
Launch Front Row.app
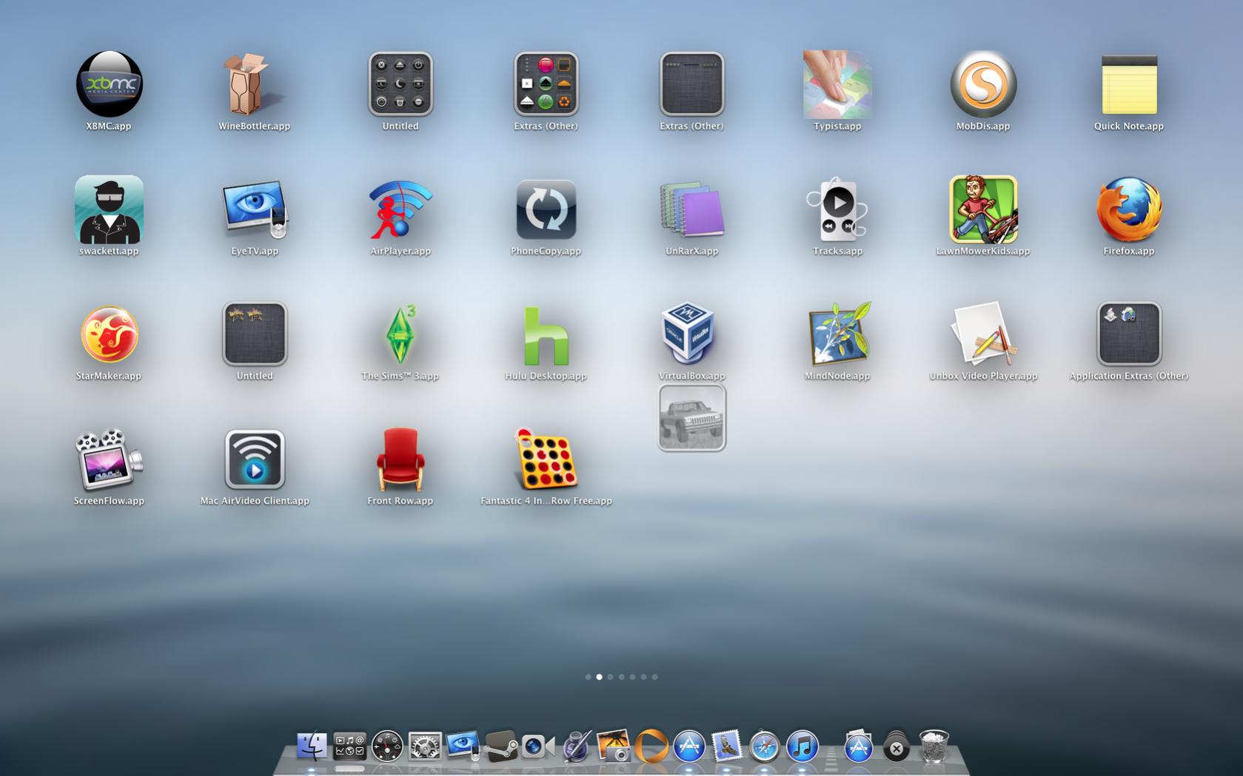point(400,459)
